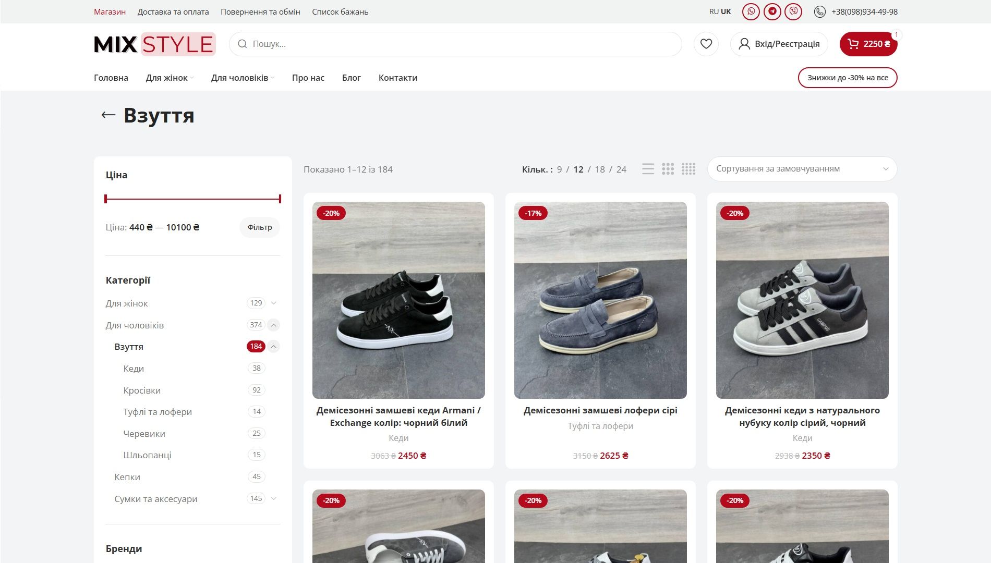Click the MIX STYLE logo

coord(154,44)
